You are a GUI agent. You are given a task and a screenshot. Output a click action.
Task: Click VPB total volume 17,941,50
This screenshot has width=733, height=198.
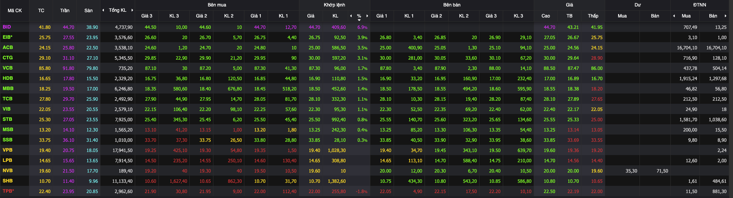pyautogui.click(x=123, y=150)
